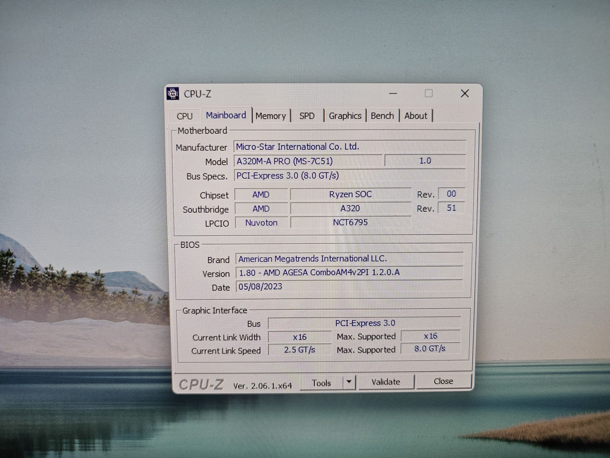Select the Model field A320M-A PRO (MS-7C51)

point(307,161)
